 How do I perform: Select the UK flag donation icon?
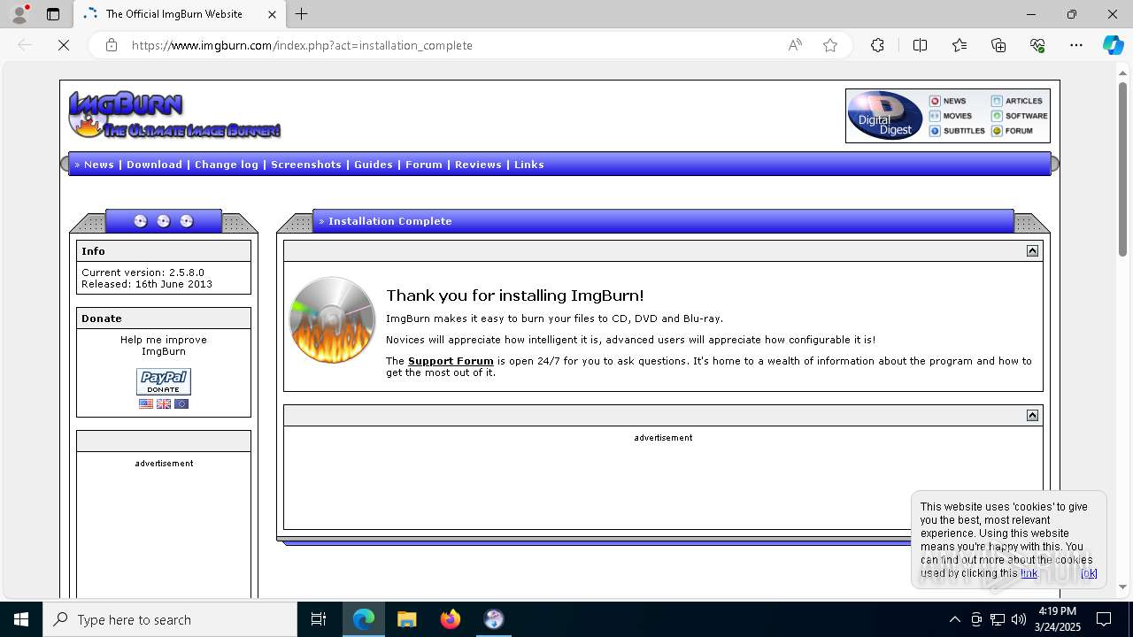(x=164, y=404)
